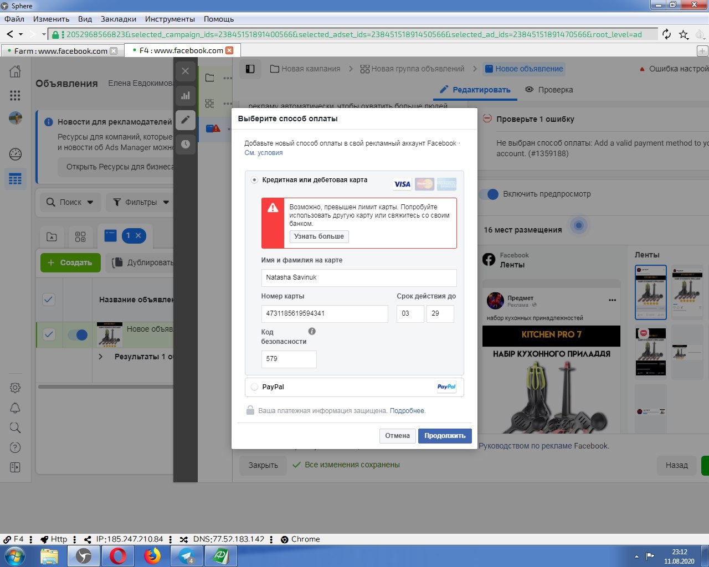Click the security code field
Screen dimensions: 709x567
coord(289,359)
